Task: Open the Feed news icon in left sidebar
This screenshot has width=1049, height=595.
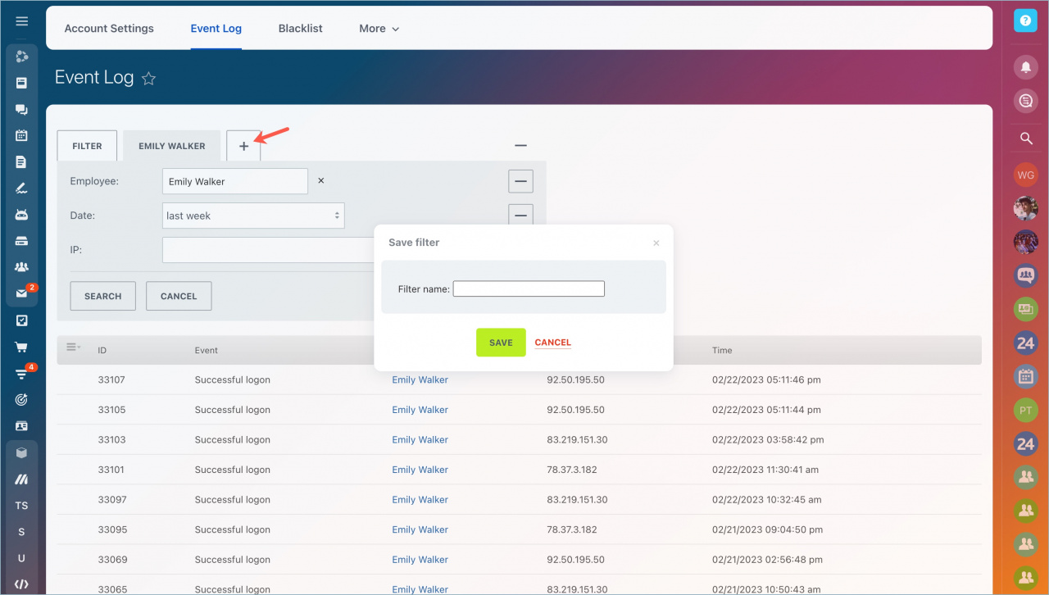Action: [22, 83]
